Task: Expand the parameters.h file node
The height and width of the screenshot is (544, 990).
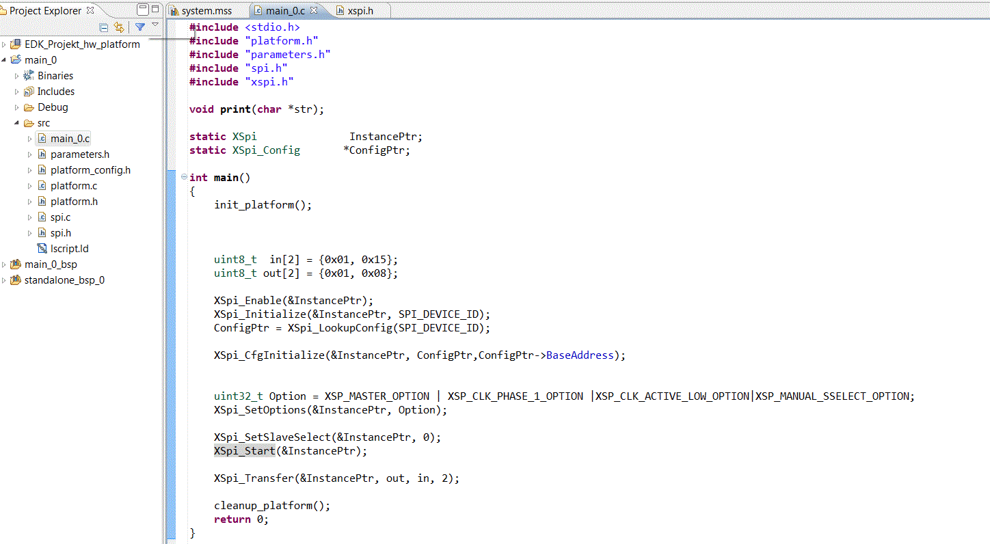Action: [30, 154]
